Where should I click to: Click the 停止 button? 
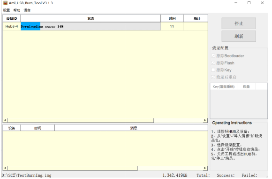click(239, 23)
